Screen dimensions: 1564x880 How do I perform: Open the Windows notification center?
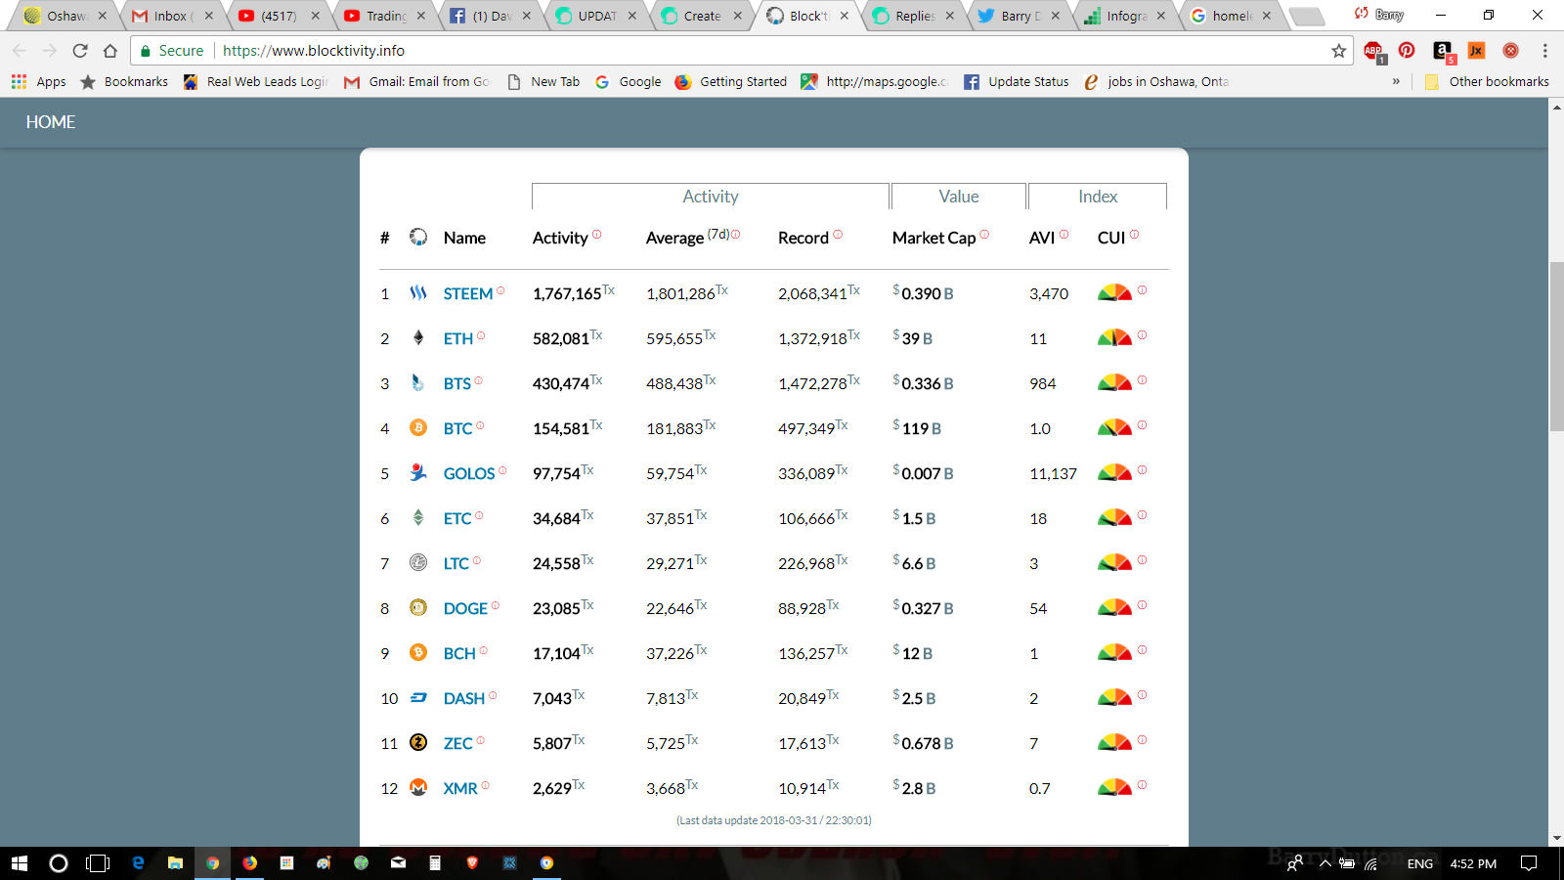tap(1529, 863)
